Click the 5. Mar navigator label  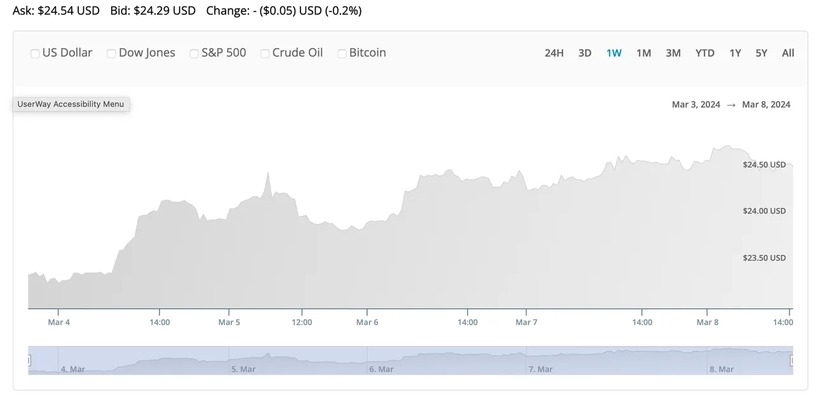pos(243,369)
